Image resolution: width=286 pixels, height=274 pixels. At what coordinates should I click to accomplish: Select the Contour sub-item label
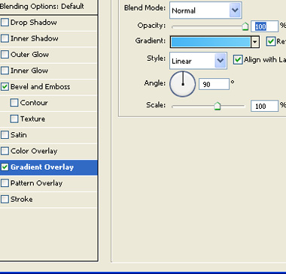tap(34, 103)
